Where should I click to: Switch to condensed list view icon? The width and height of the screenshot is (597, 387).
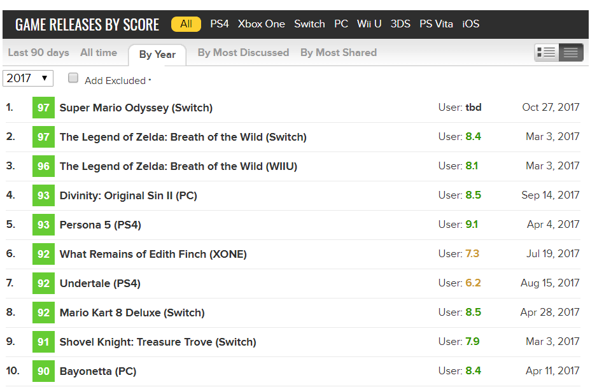point(571,53)
